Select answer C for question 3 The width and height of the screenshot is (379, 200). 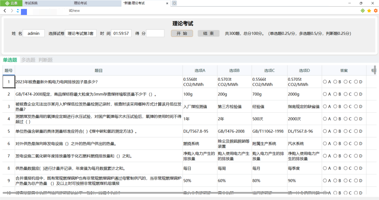(x=345, y=106)
